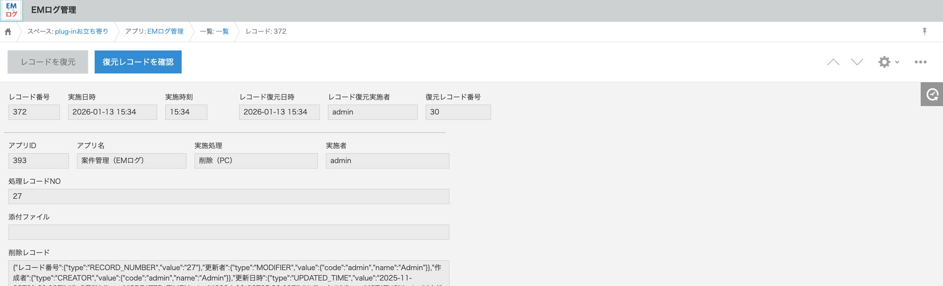Go to the portal home icon
Viewport: 943px width, 286px height.
8,32
